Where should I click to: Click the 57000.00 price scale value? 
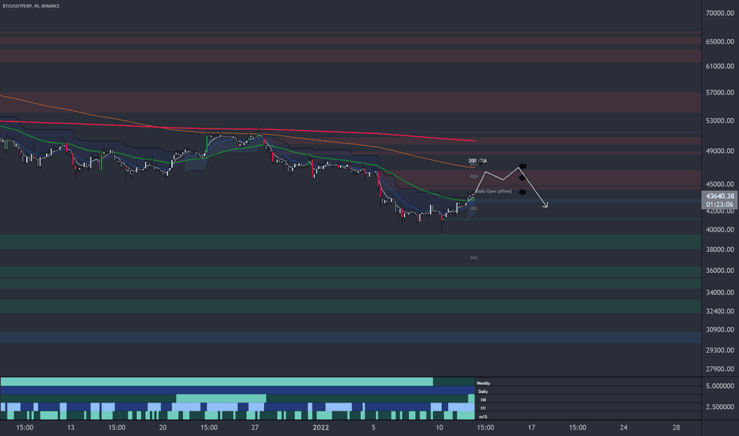720,93
